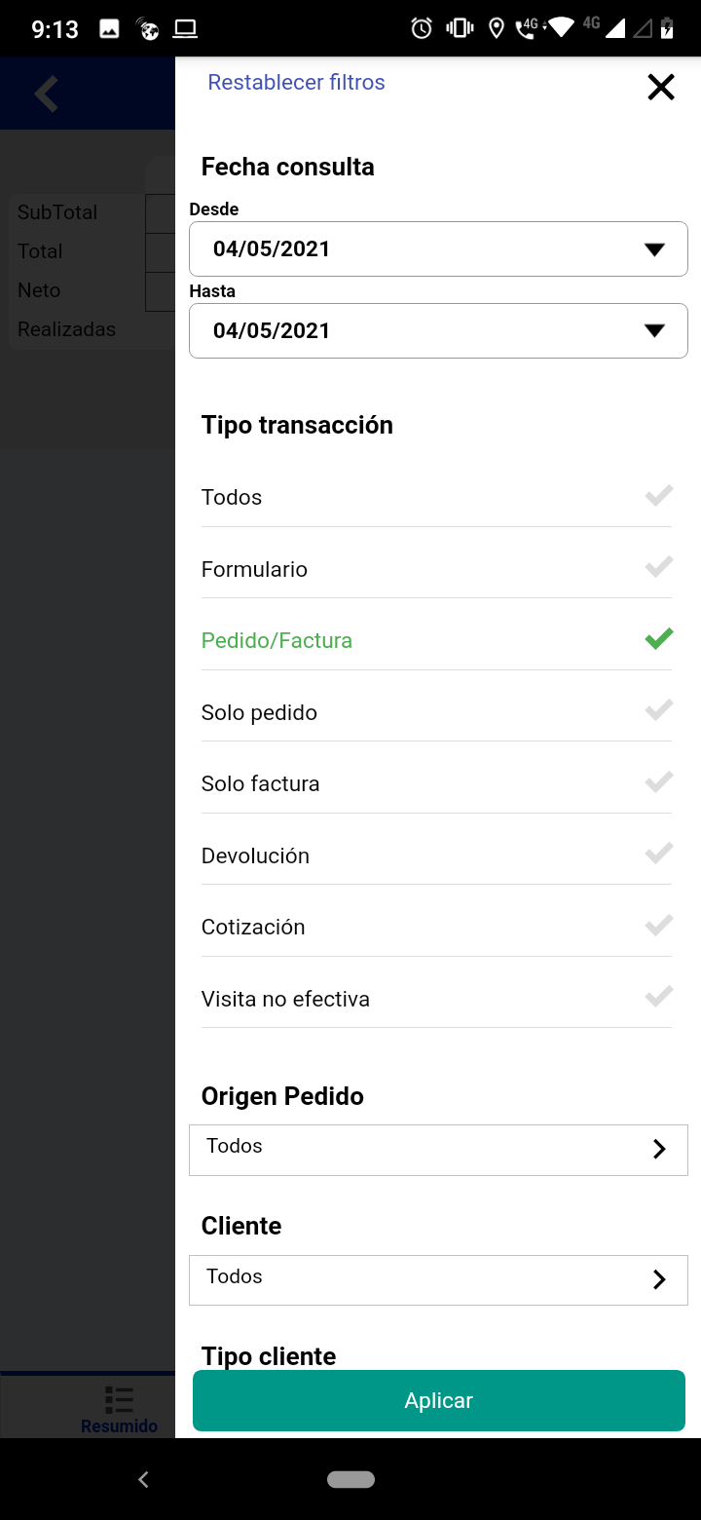The image size is (701, 1520).
Task: Open the Resumido list icon tab
Action: click(x=119, y=1410)
